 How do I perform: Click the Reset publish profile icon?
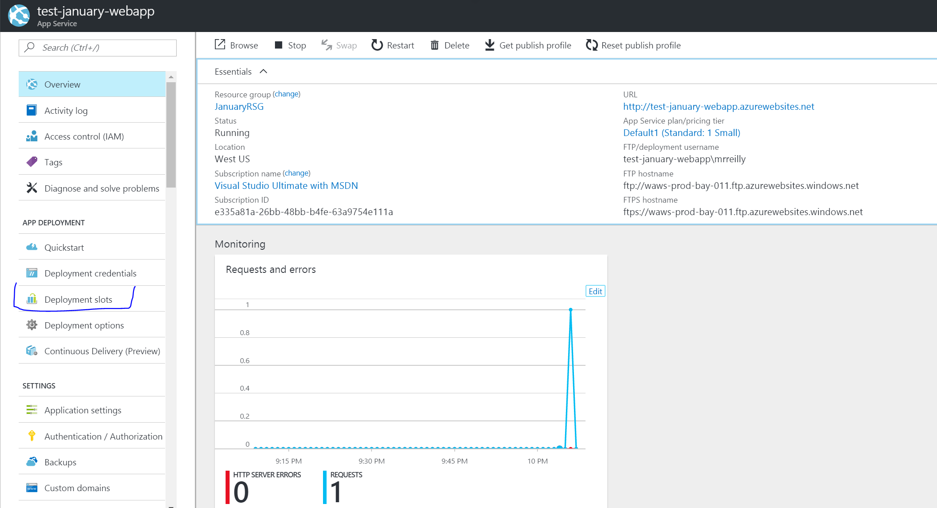[592, 45]
